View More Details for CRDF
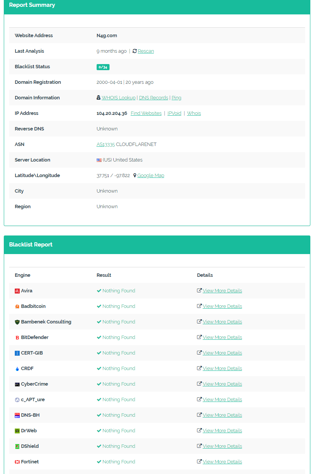The image size is (313, 474). [x=222, y=369]
